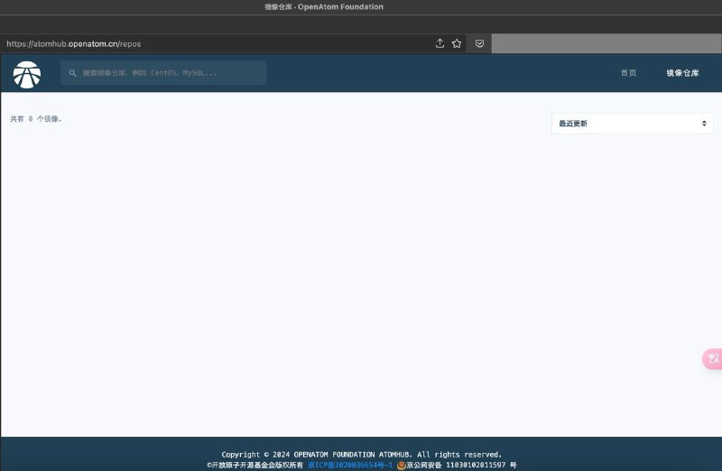Focus the 搜索镜像仓库 search field
Image resolution: width=722 pixels, height=471 pixels.
coord(163,73)
